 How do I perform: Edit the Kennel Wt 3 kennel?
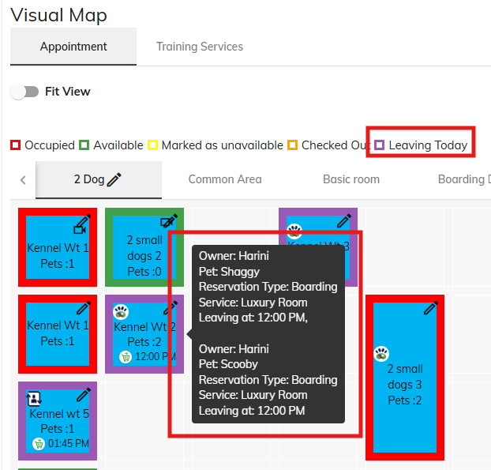343,221
